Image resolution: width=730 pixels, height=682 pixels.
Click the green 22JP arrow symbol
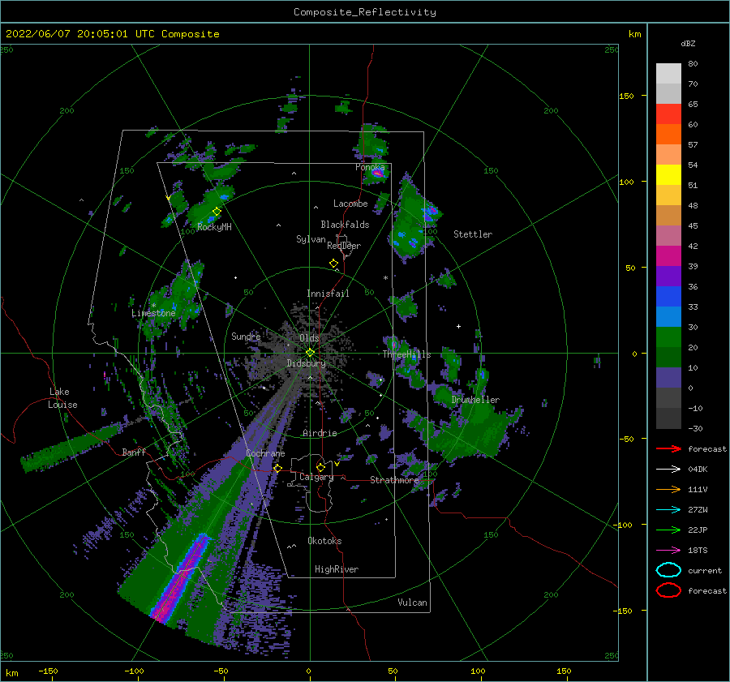[x=668, y=530]
